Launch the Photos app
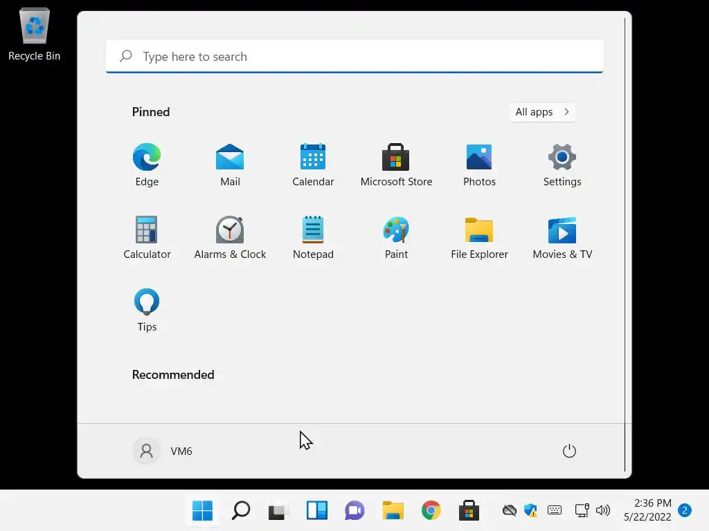The width and height of the screenshot is (709, 531). tap(479, 165)
